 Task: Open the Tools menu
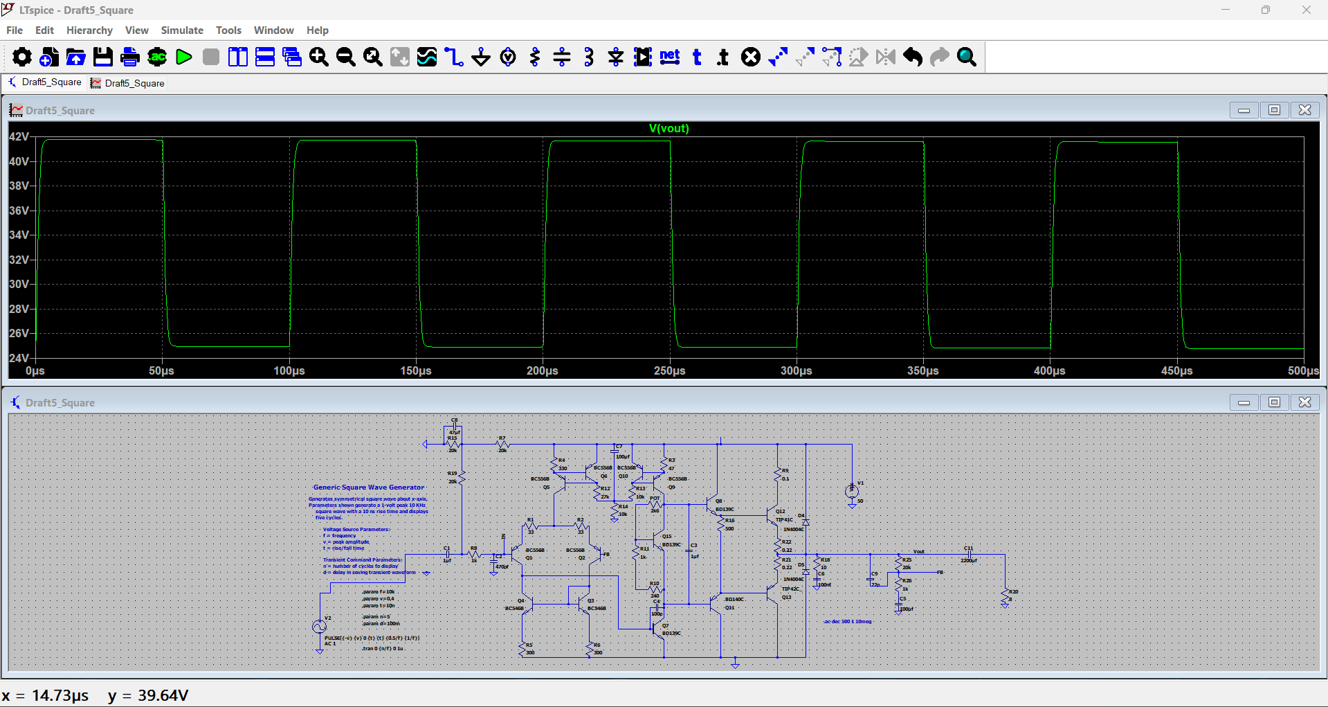pyautogui.click(x=228, y=30)
